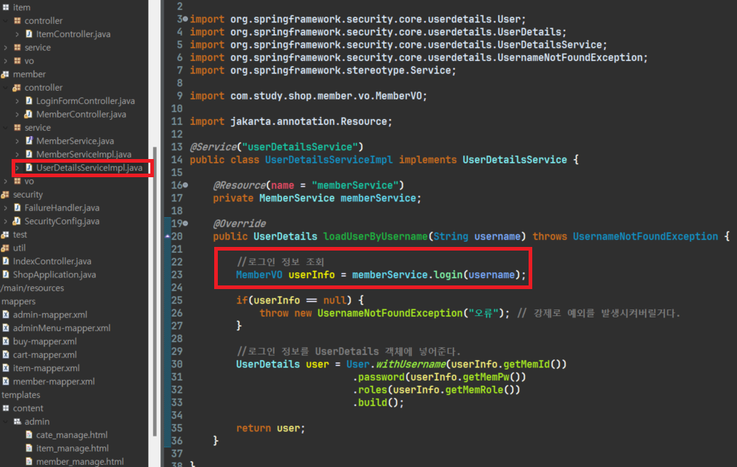Expand the vo package under member
Image resolution: width=737 pixels, height=467 pixels.
5,181
